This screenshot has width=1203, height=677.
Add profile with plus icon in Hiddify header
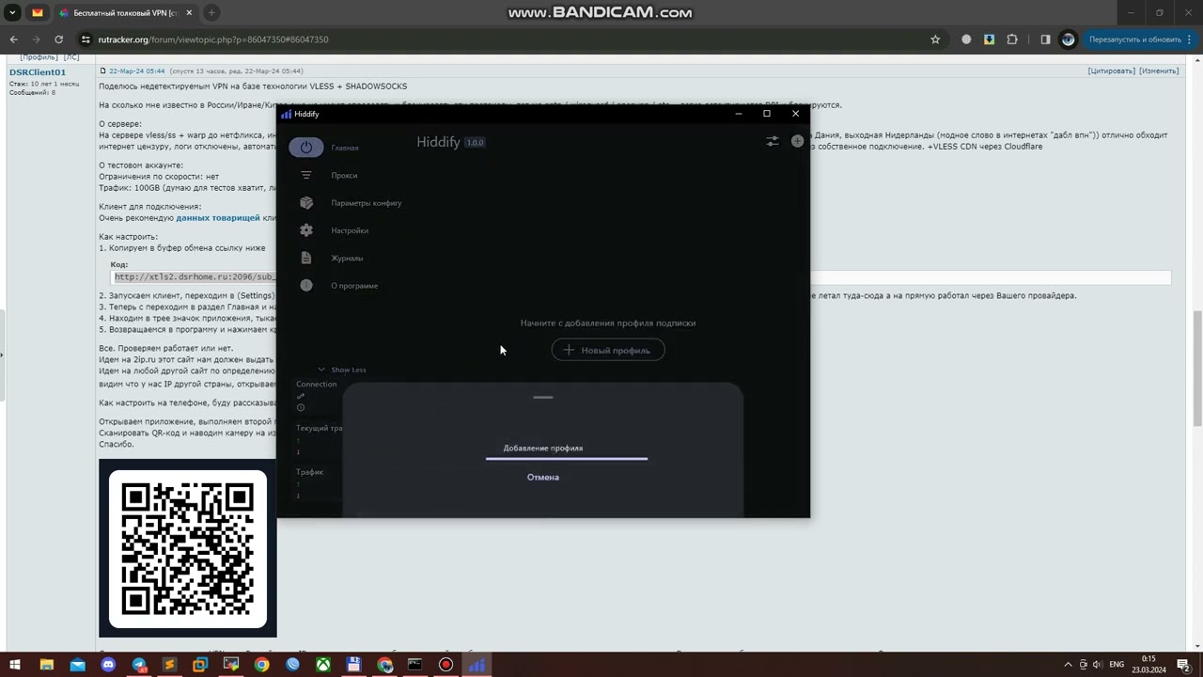pos(797,141)
